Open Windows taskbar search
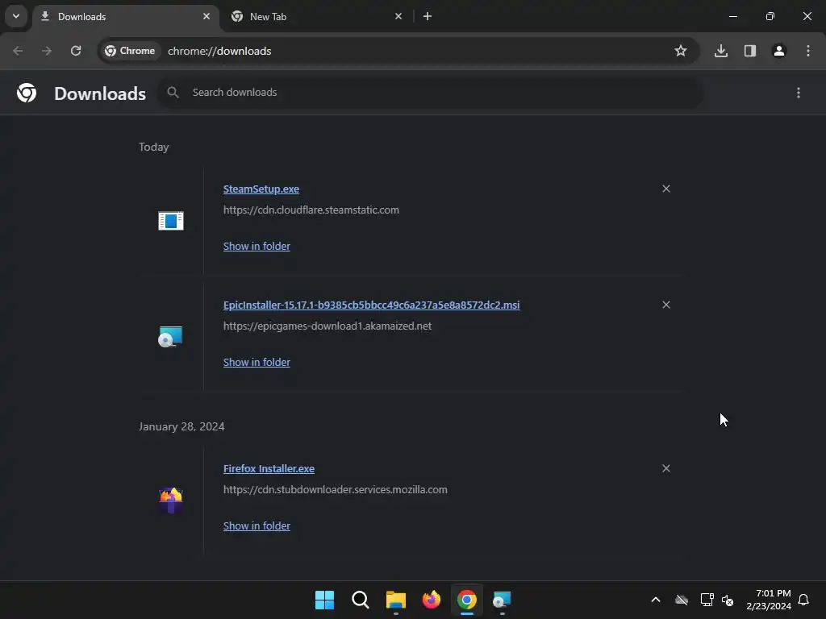 point(361,600)
